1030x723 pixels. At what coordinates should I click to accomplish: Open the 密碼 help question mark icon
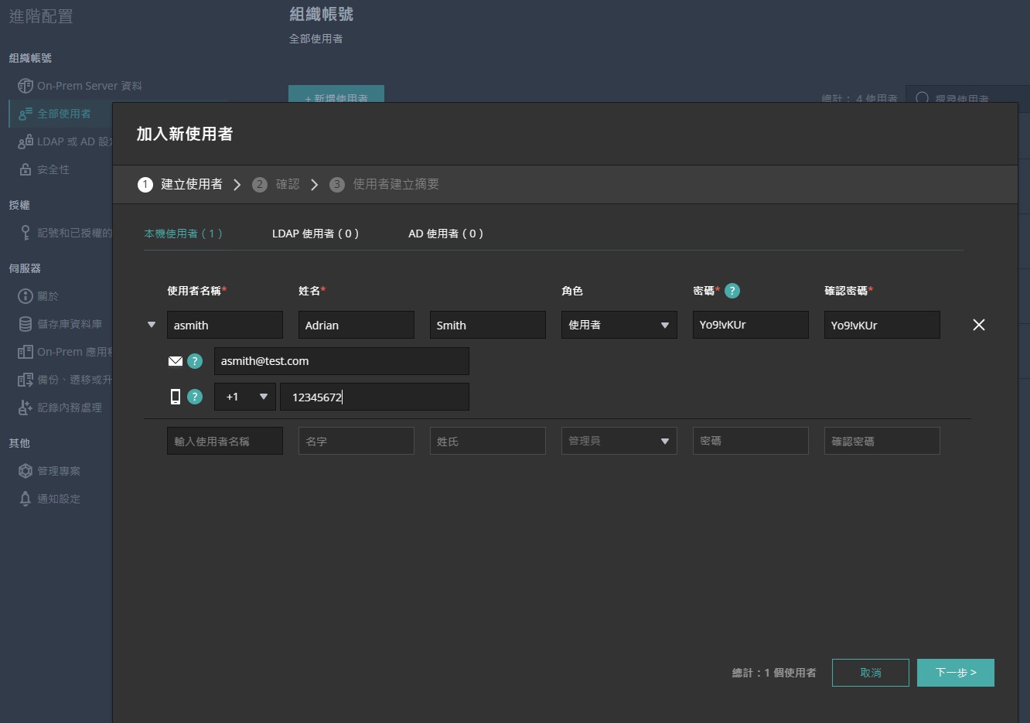point(732,291)
